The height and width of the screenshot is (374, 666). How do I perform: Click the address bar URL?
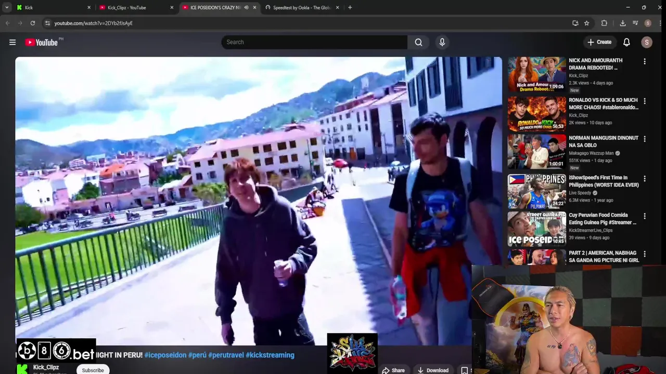(x=94, y=23)
